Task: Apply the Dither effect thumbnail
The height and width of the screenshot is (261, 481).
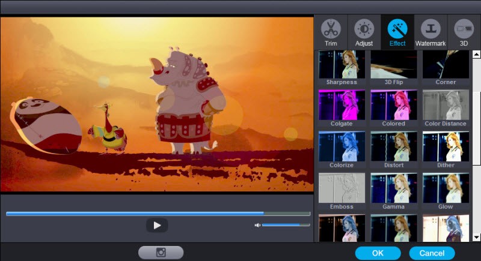Action: [x=446, y=146]
